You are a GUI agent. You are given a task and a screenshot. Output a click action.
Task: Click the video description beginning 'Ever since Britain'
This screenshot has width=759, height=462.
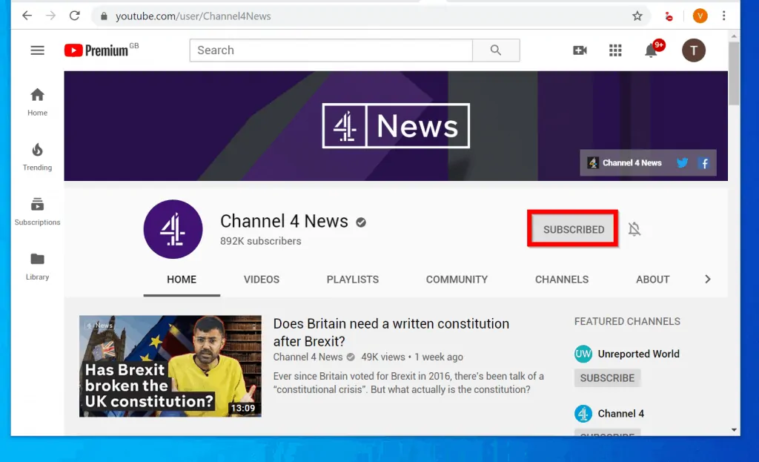(408, 383)
